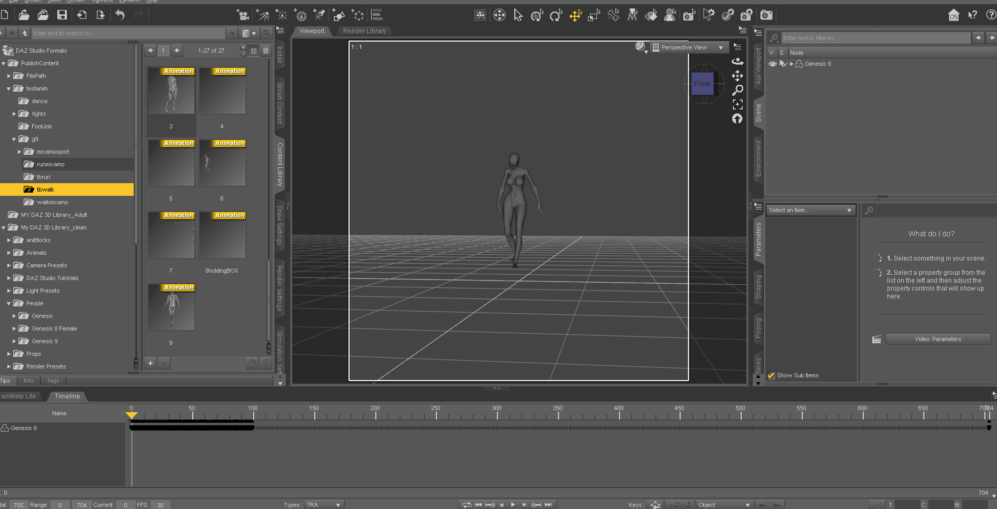Click the Save file icon
Image resolution: width=997 pixels, height=509 pixels.
[62, 15]
